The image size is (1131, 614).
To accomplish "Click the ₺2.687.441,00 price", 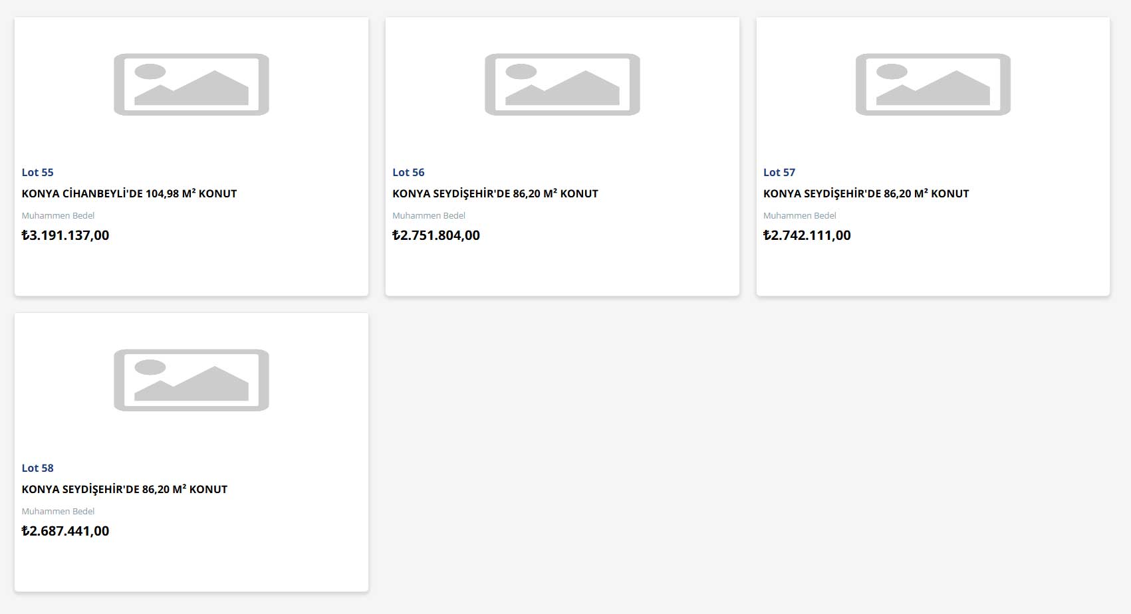I will coord(65,531).
